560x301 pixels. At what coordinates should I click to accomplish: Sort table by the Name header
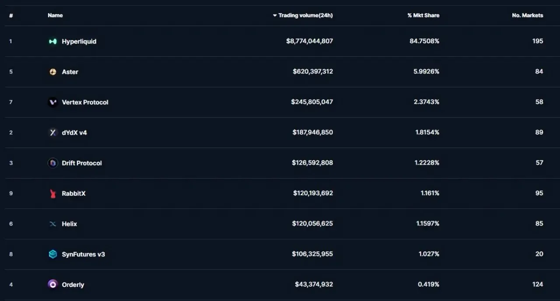click(55, 15)
